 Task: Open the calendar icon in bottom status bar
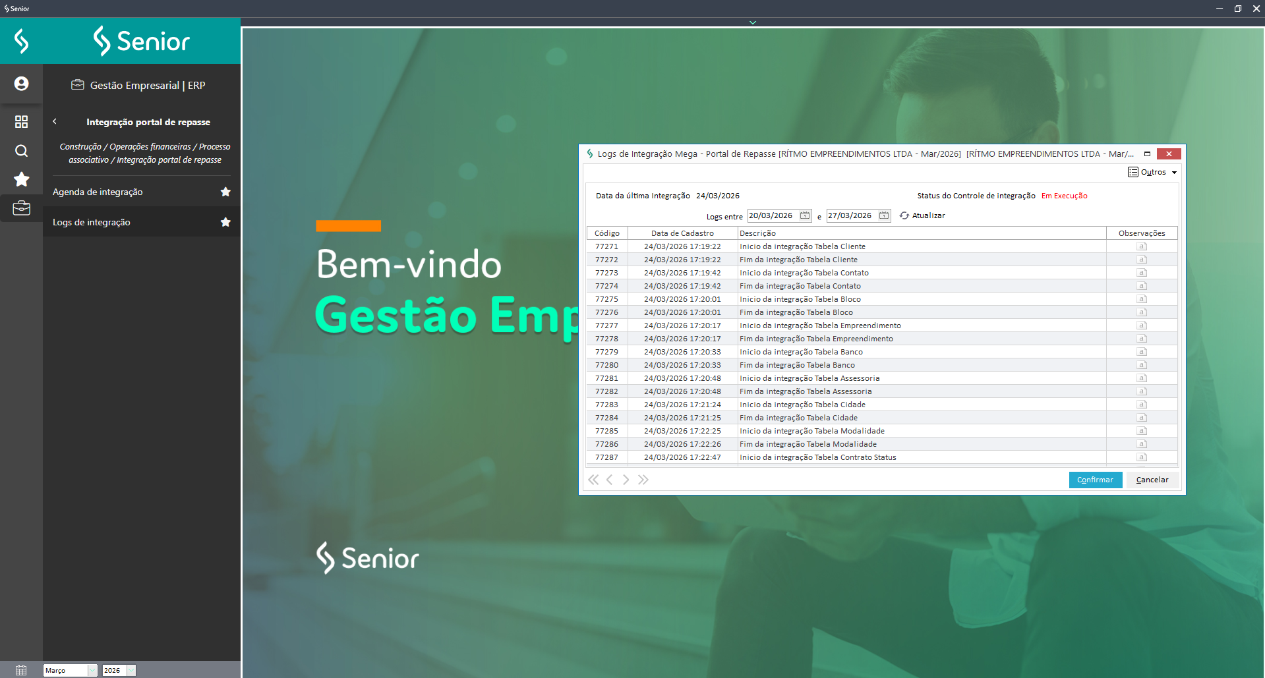click(x=21, y=670)
